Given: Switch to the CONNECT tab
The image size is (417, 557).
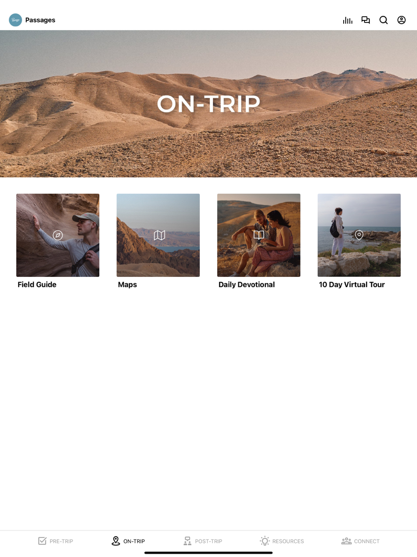Looking at the screenshot, I should pyautogui.click(x=360, y=541).
